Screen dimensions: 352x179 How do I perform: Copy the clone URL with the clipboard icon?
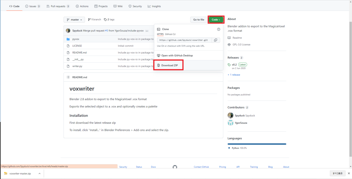216,40
